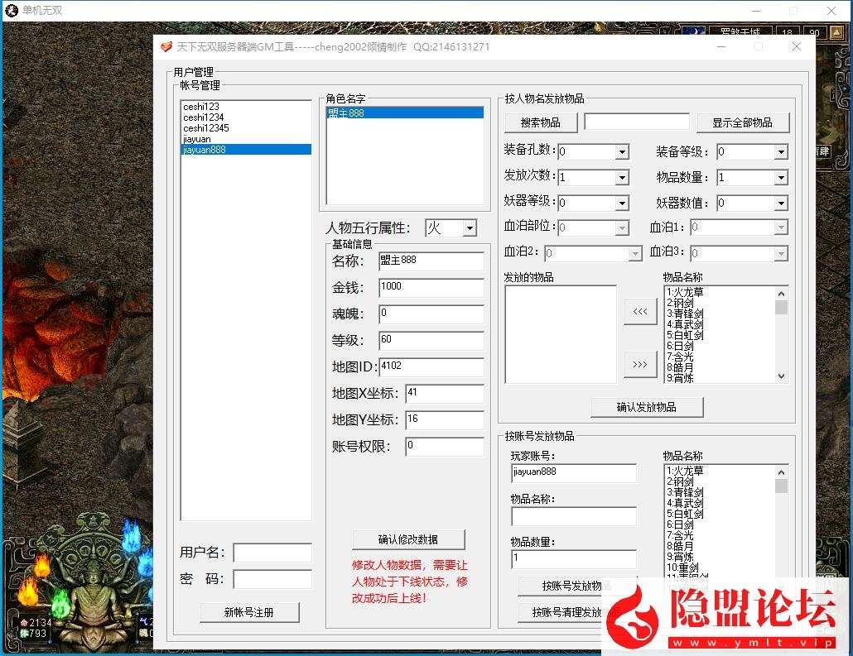Click 显示全部物品 button
Viewport: 853px width, 656px height.
coord(742,122)
